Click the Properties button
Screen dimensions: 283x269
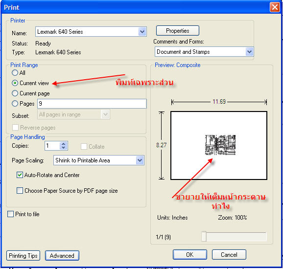(178, 31)
